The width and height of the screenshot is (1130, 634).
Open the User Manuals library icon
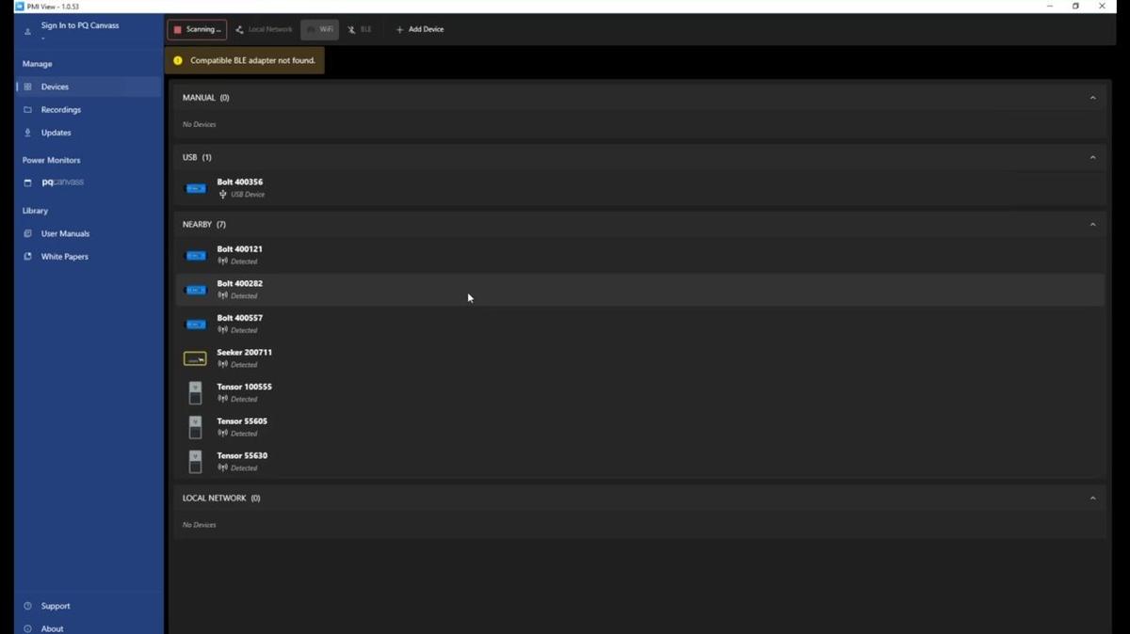pyautogui.click(x=27, y=233)
